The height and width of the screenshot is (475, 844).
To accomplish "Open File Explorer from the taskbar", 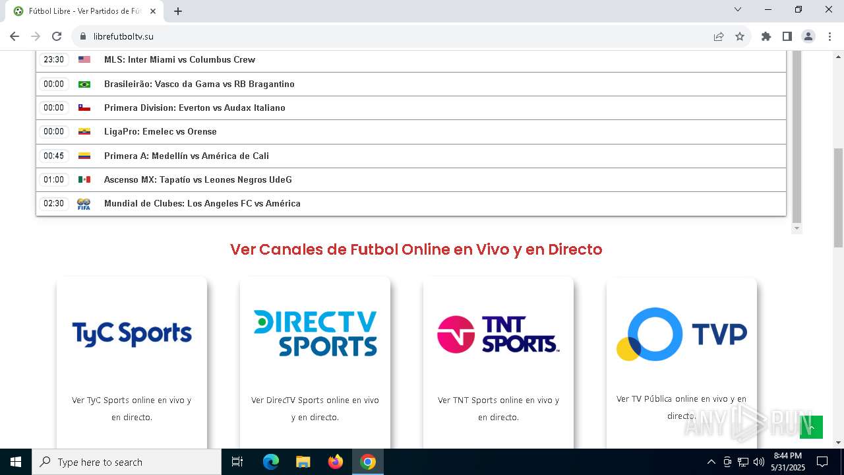I will (303, 462).
